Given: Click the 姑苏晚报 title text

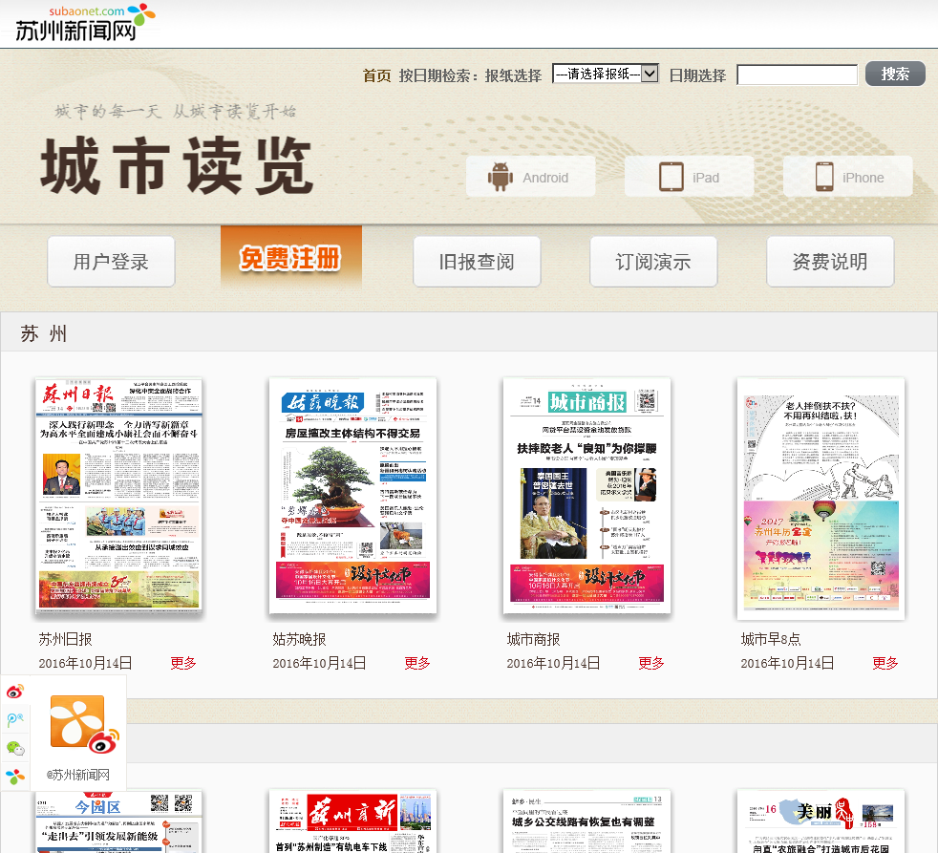Looking at the screenshot, I should coord(299,639).
